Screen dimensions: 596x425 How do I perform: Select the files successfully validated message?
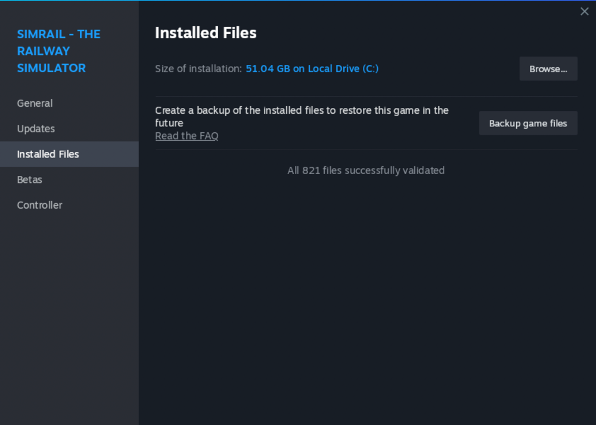[366, 170]
